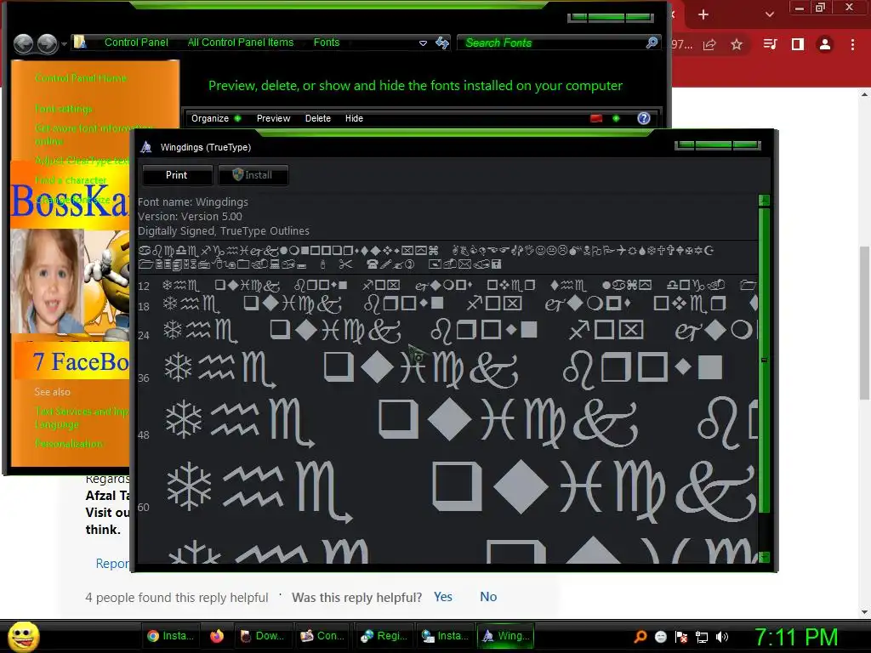Click the Wingdings window title icon
This screenshot has width=871, height=653.
(146, 147)
